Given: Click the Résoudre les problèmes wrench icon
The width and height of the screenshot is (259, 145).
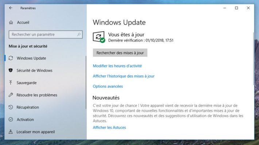Looking at the screenshot, I should pyautogui.click(x=11, y=95).
